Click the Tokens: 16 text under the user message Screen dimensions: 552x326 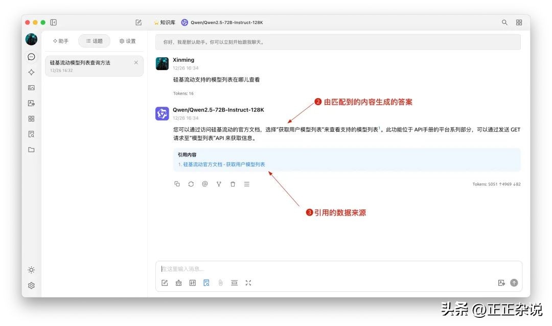pos(183,94)
